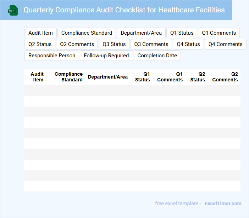Click the Compliance Standard column header
Image resolution: width=249 pixels, height=218 pixels.
click(x=68, y=77)
